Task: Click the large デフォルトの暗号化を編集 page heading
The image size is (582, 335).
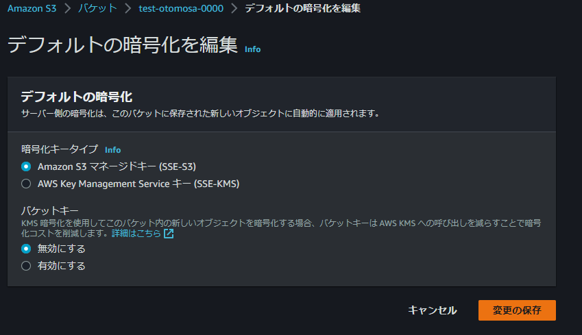Action: 123,45
